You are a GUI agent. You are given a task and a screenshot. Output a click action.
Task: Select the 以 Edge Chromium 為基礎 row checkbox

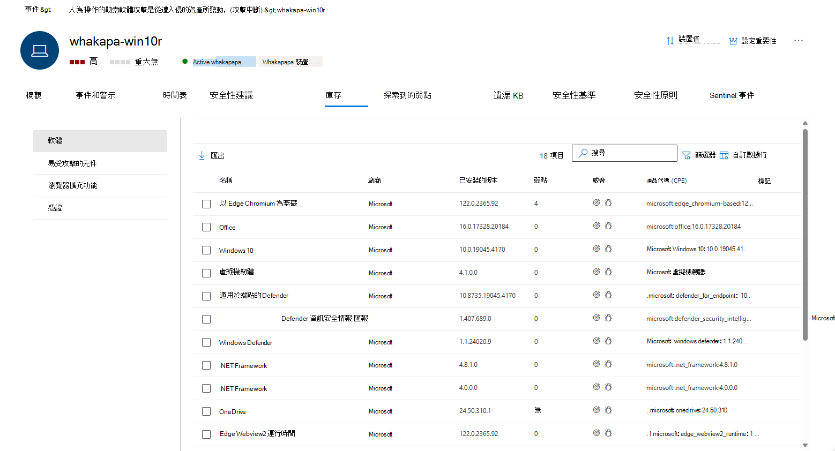(206, 204)
